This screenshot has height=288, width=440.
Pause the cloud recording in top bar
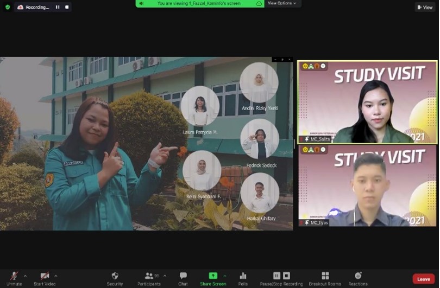[58, 7]
